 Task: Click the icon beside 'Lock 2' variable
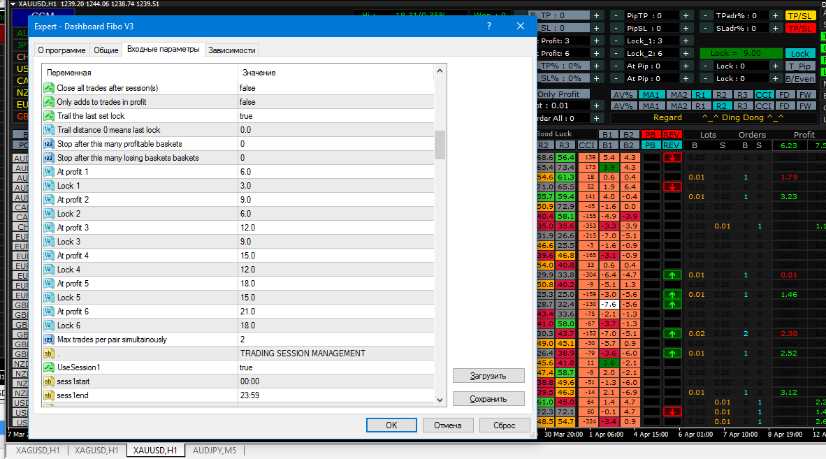48,214
